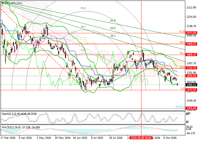The width and height of the screenshot is (198, 141).
Task: Select the FE 61.8 Fibonacci expansion label
Action: click(180, 107)
